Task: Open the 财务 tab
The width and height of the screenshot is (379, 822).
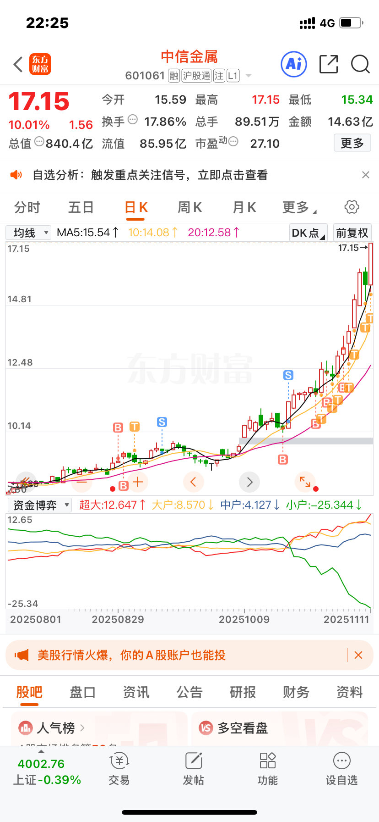Action: pos(296,692)
